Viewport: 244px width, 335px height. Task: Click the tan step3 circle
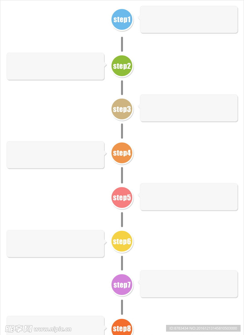point(122,109)
